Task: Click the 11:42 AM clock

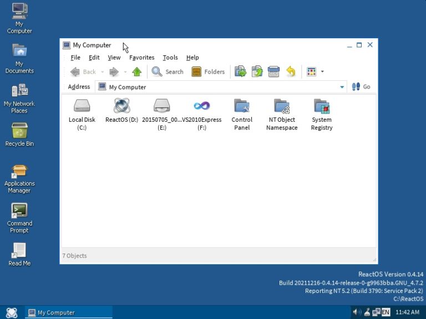Action: pos(407,312)
